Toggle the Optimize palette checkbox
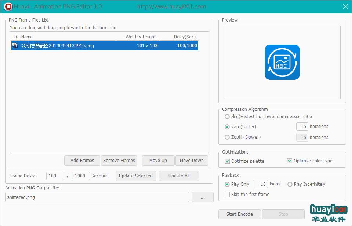This screenshot has width=352, height=226. pos(227,161)
